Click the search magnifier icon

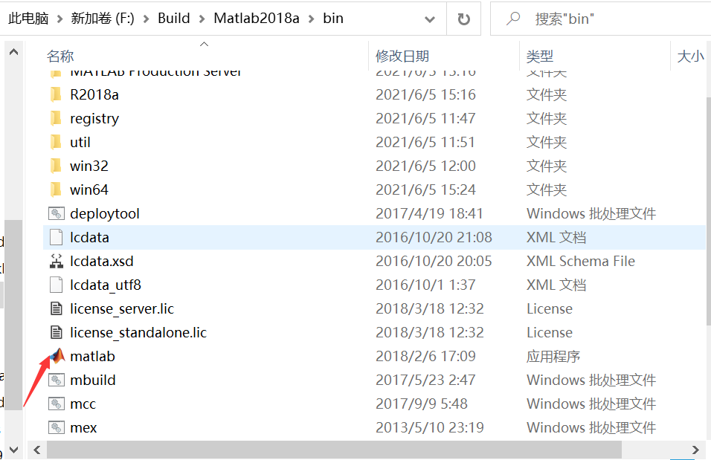point(513,19)
